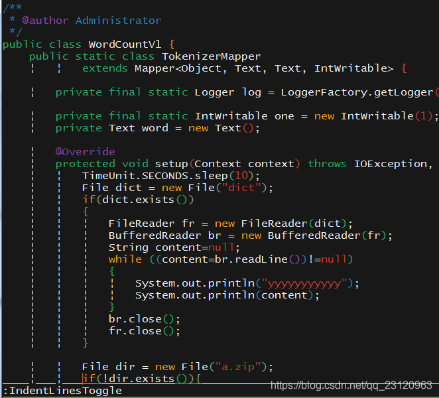This screenshot has height=398, width=439.
Task: Click the class name 'WordCountV1'
Action: click(x=125, y=44)
